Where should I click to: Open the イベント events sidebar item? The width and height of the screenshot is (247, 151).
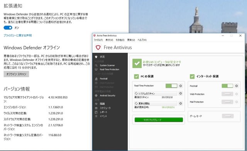pos(103,116)
